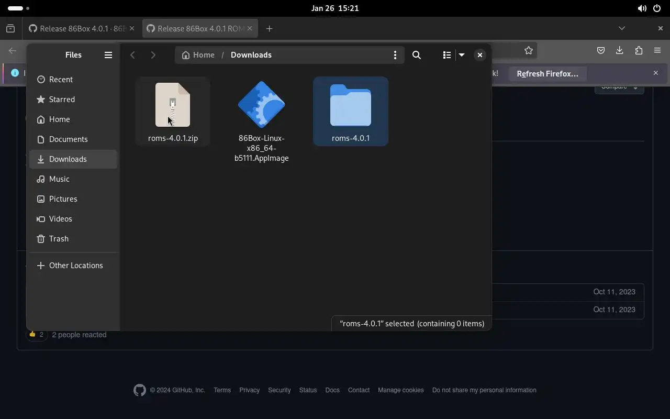Dismiss the Firefox notification bar
The width and height of the screenshot is (670, 419).
[656, 73]
